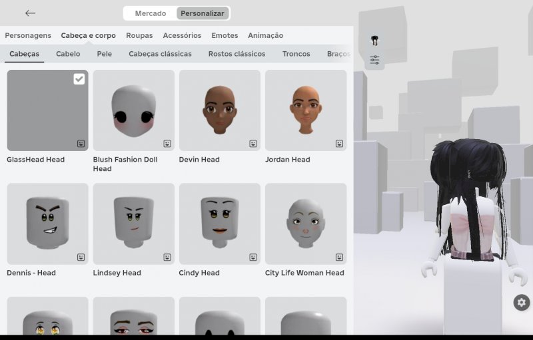Select the Braços subcategory
This screenshot has width=533, height=340.
point(338,54)
